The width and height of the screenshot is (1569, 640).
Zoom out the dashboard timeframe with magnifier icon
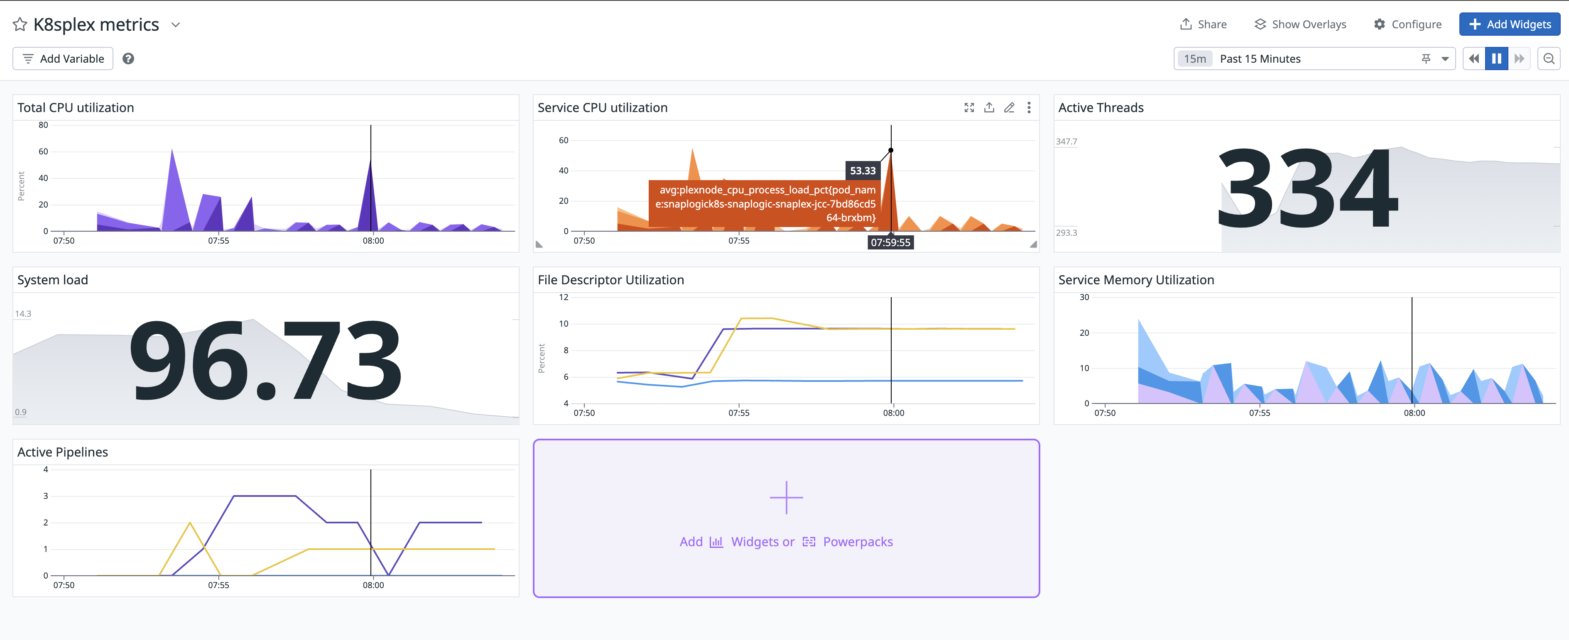[x=1549, y=59]
